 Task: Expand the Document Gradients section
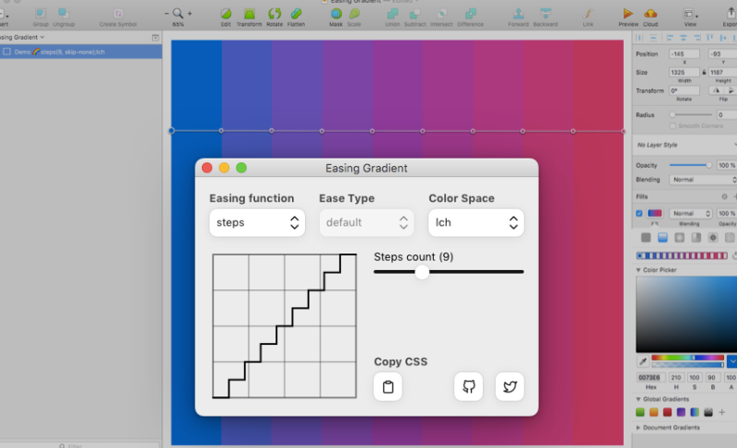[x=638, y=428]
